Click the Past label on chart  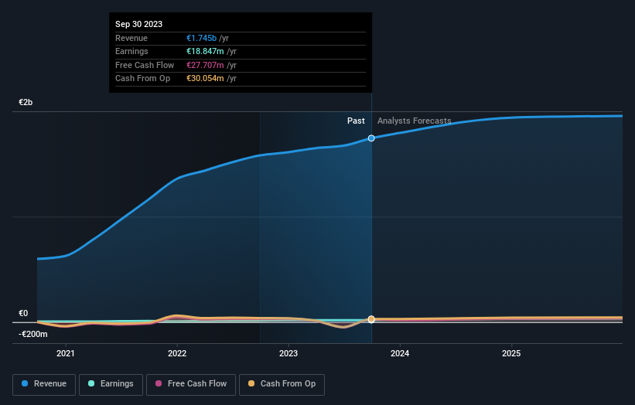(356, 121)
